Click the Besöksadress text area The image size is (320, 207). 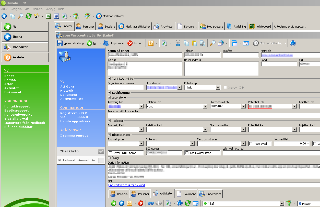(221, 69)
